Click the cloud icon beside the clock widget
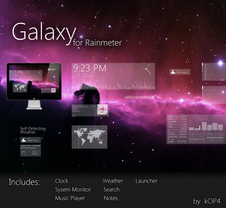This screenshot has width=226, height=208. coord(173,72)
